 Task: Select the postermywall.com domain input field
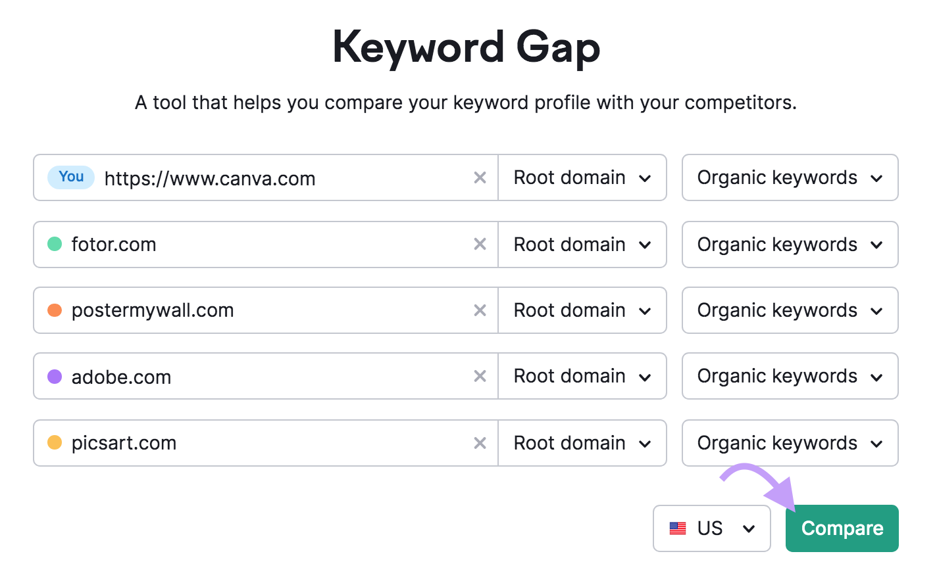coord(263,310)
